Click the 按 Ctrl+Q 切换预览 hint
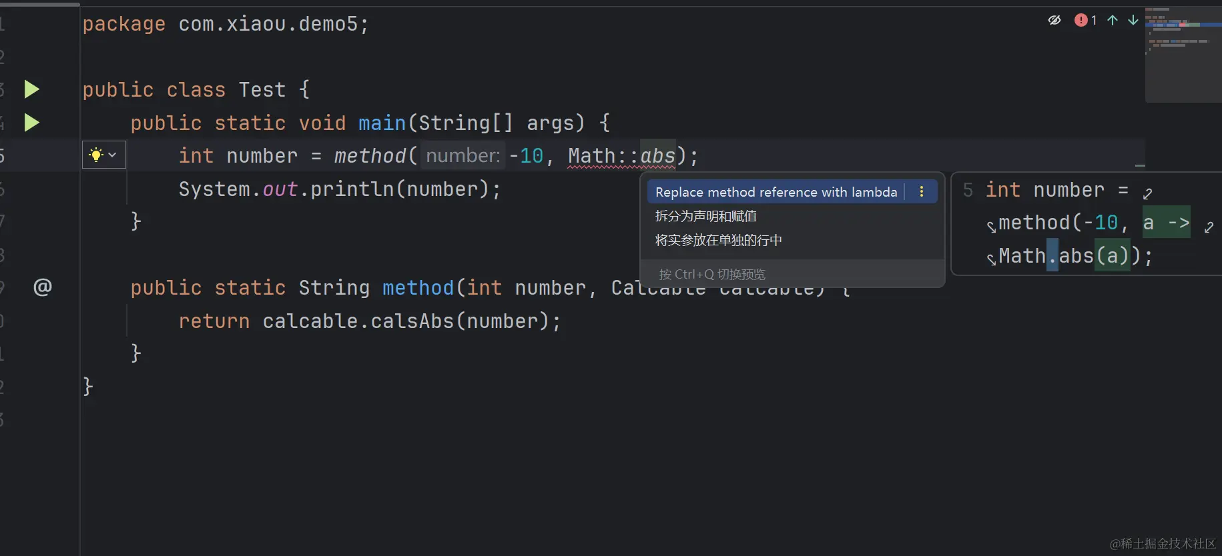The image size is (1222, 556). click(712, 274)
